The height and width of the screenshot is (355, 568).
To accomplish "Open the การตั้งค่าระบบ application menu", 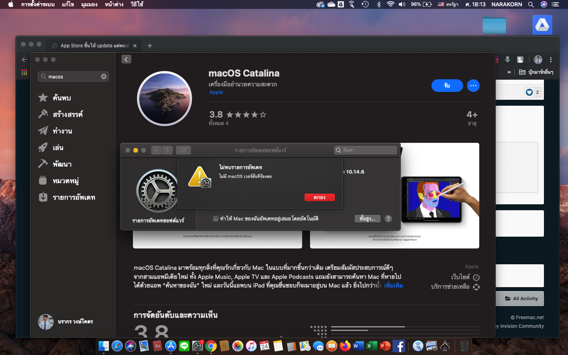I will 38,4.
